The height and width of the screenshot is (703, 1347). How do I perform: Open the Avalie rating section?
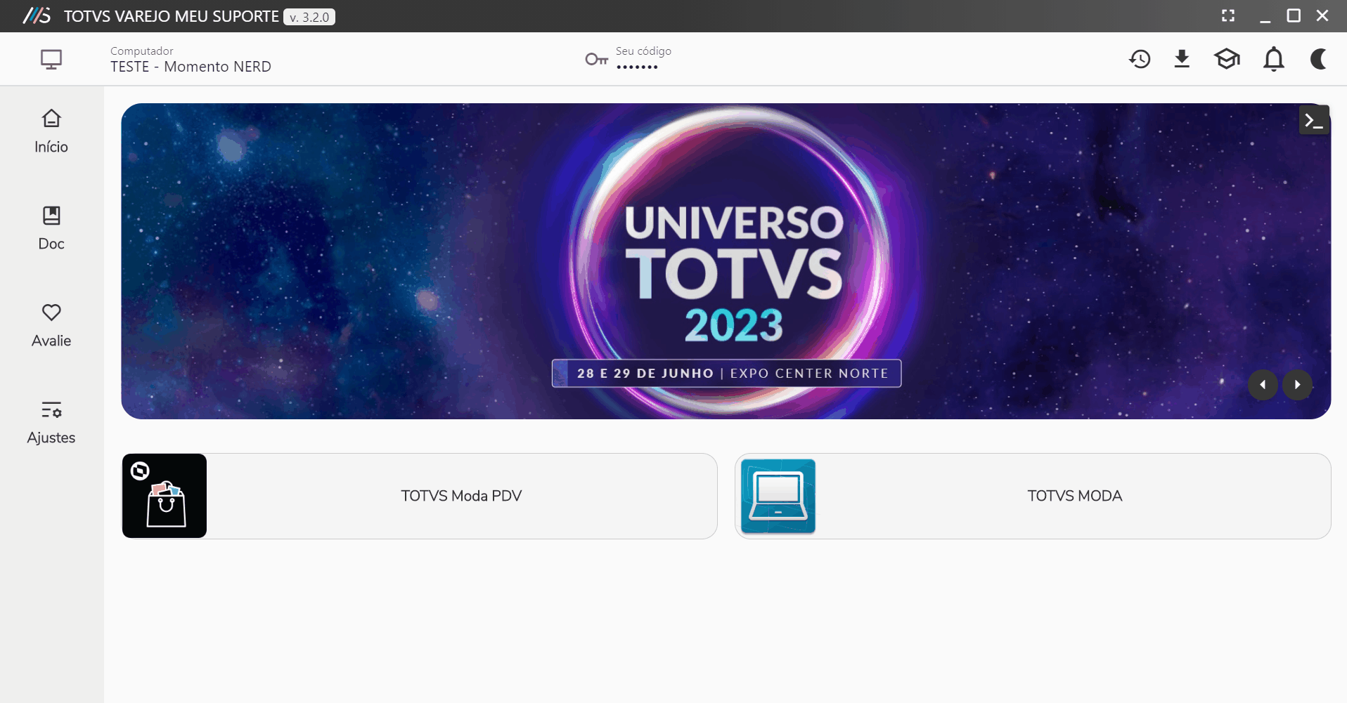coord(51,326)
